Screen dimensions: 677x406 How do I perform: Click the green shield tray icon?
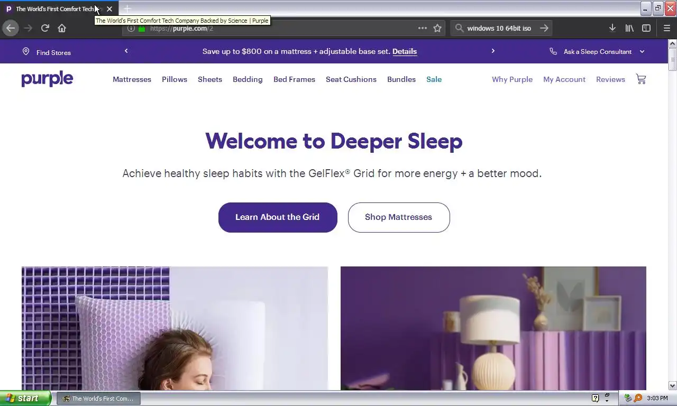(x=628, y=398)
